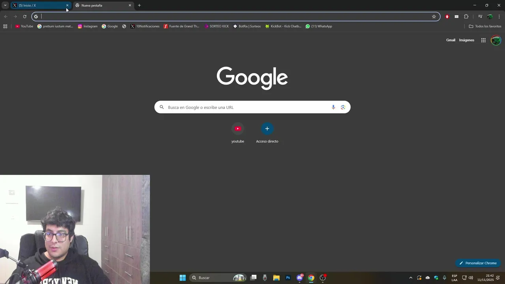Add a shortcut with Acceso directo
505x284 pixels.
[x=267, y=133]
